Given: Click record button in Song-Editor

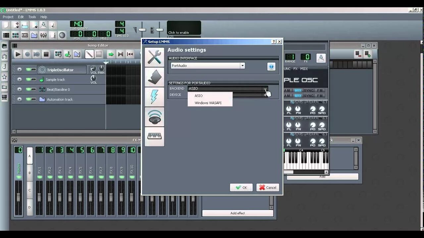Looking at the screenshot, I should 27,54.
